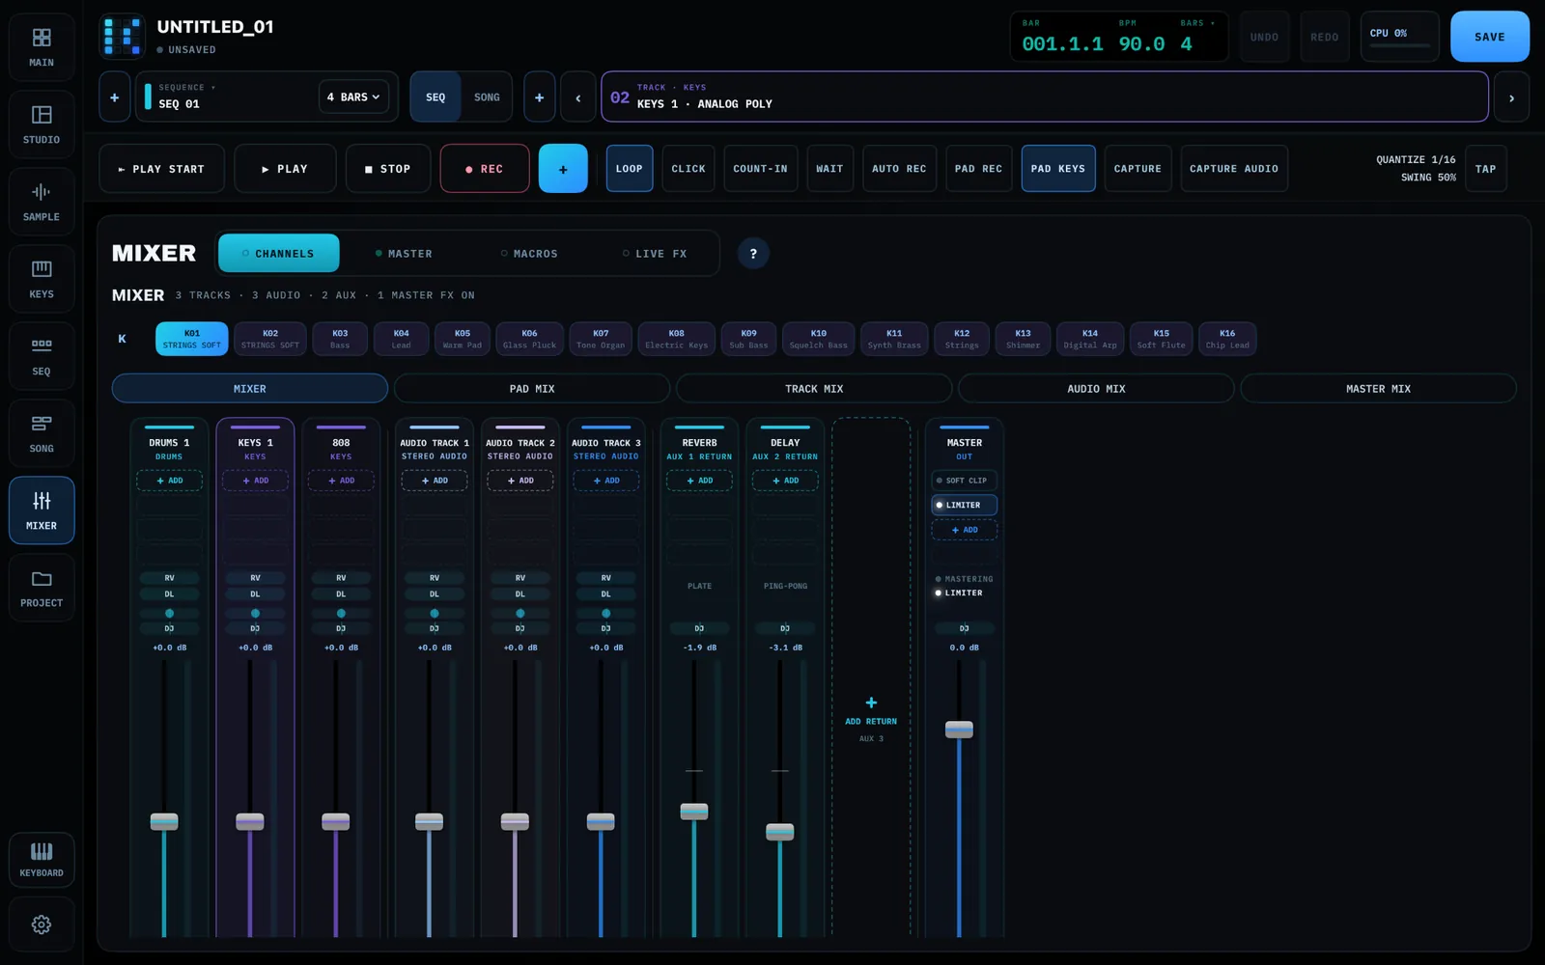Click blue plus button beside REC
Viewport: 1545px width, 965px height.
[563, 168]
